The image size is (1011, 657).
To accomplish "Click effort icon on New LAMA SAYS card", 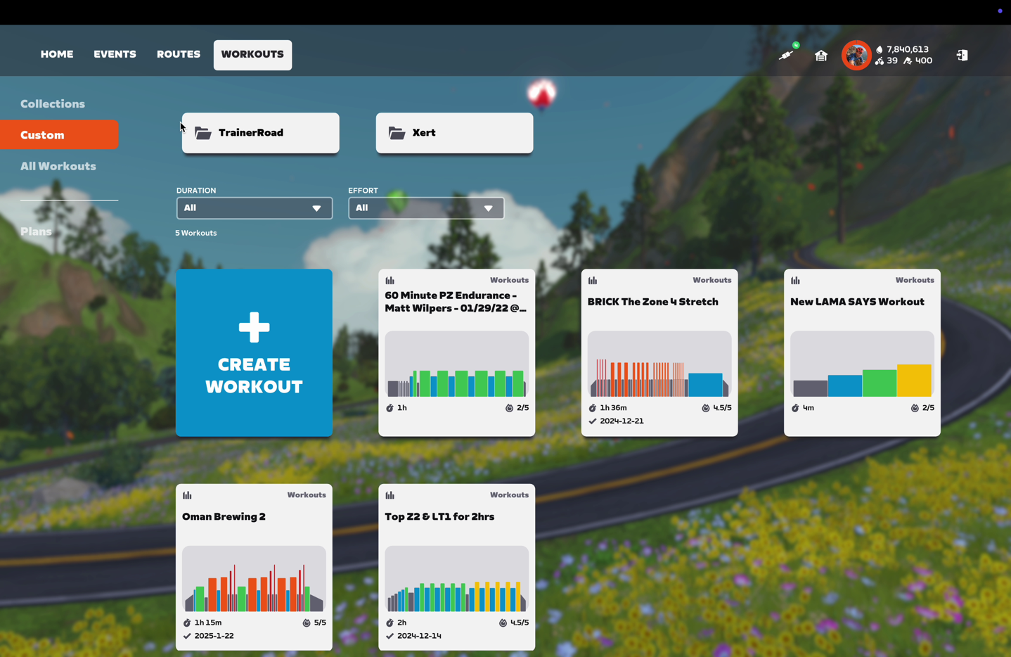I will [x=915, y=408].
